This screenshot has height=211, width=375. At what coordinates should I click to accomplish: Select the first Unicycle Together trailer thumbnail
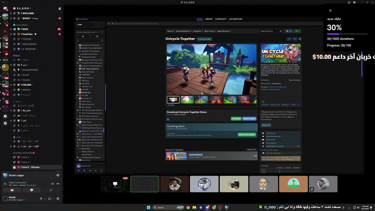[173, 100]
